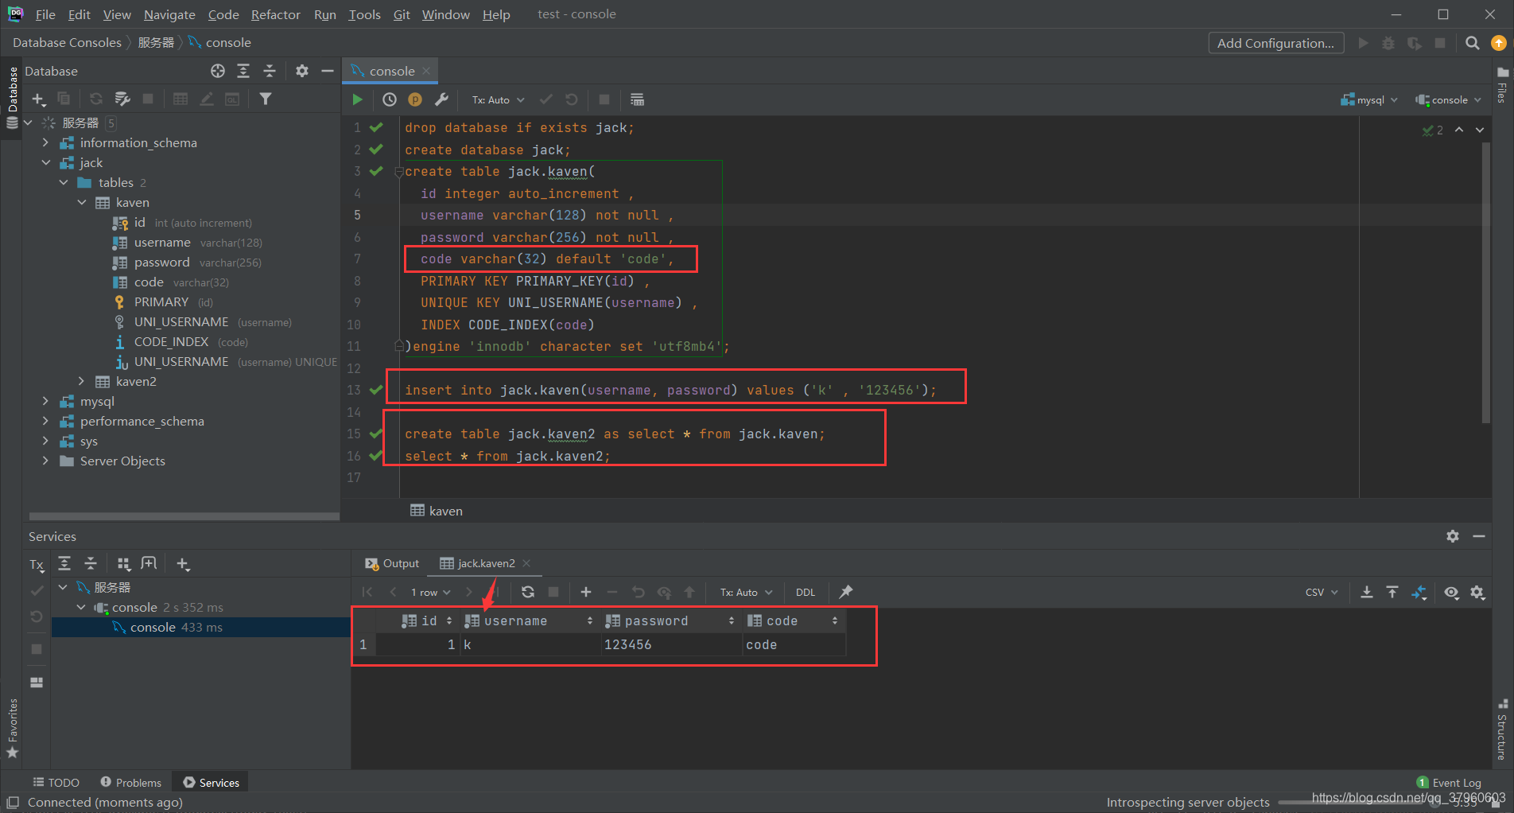The image size is (1514, 813).
Task: Click the Database panel horizontal scrollbar
Action: tap(184, 516)
